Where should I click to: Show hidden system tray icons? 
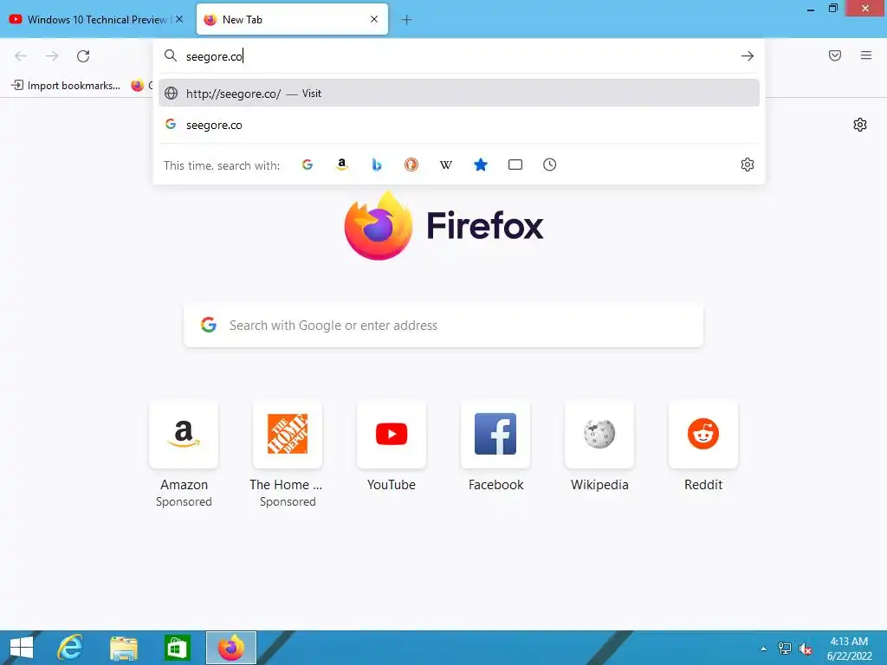(764, 649)
